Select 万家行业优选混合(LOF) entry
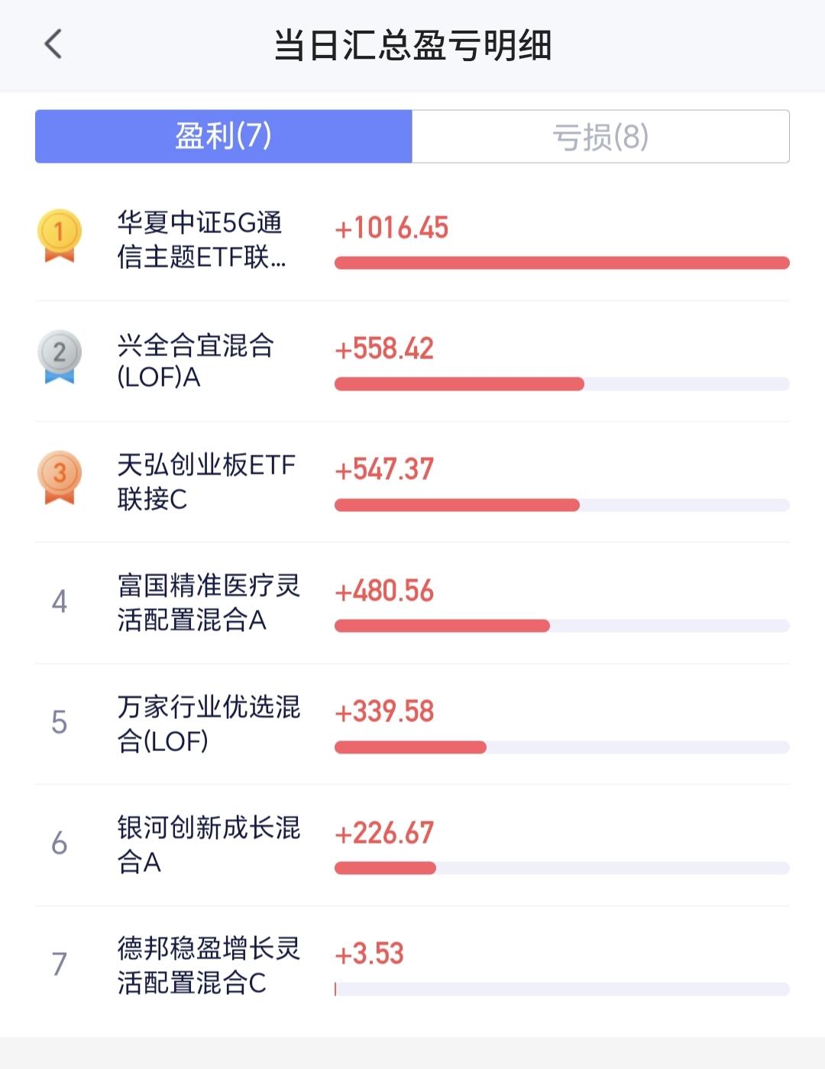This screenshot has width=825, height=1069. point(209,723)
